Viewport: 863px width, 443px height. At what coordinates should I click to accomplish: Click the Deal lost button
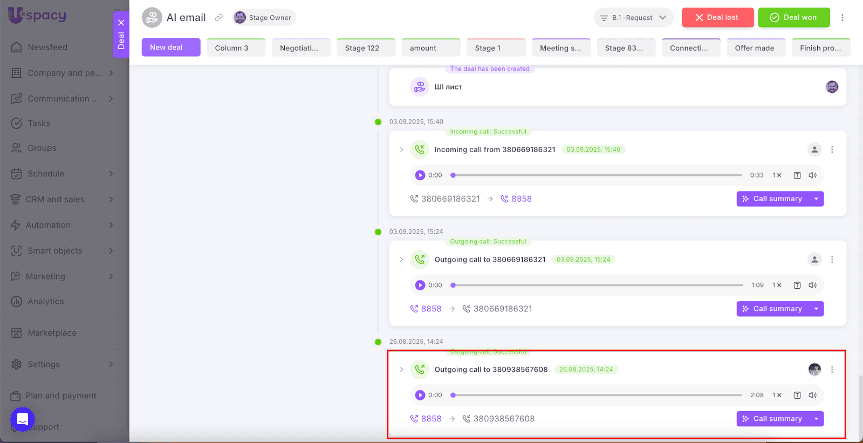pyautogui.click(x=717, y=18)
